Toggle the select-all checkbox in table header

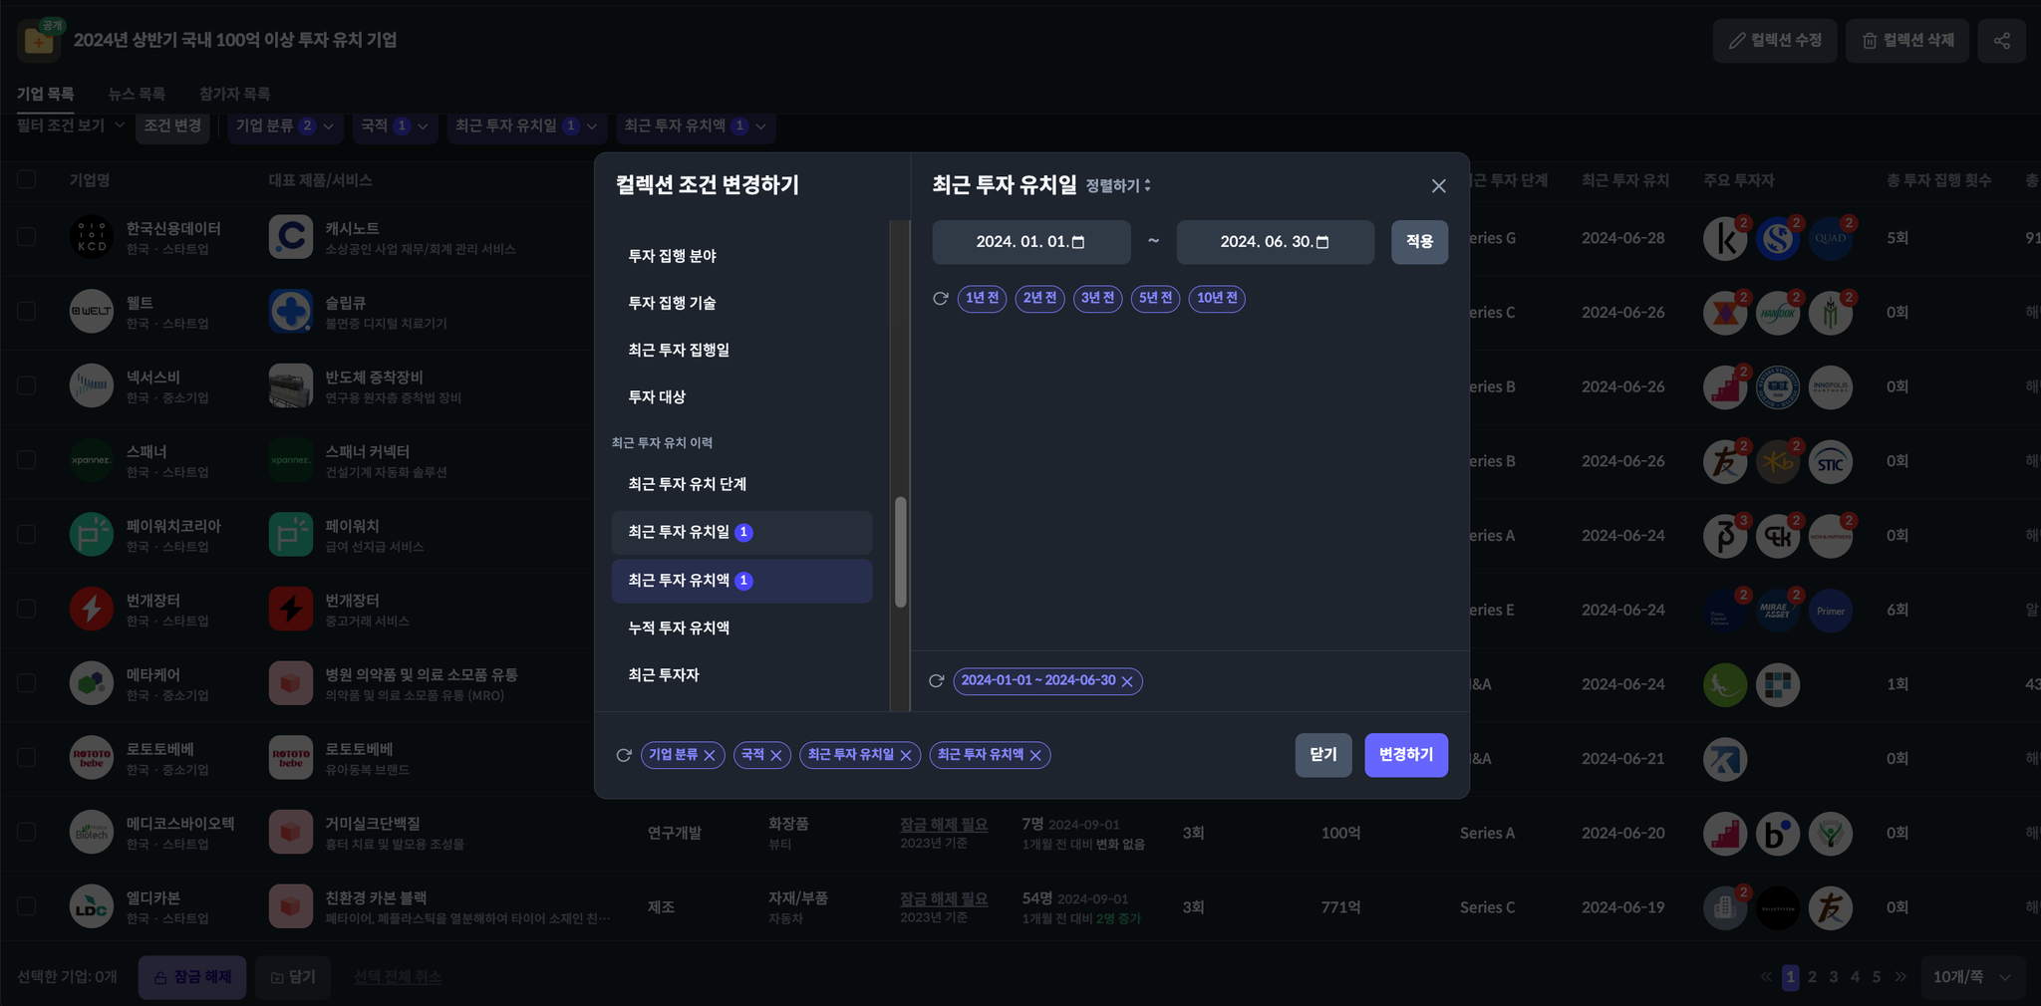click(x=27, y=179)
